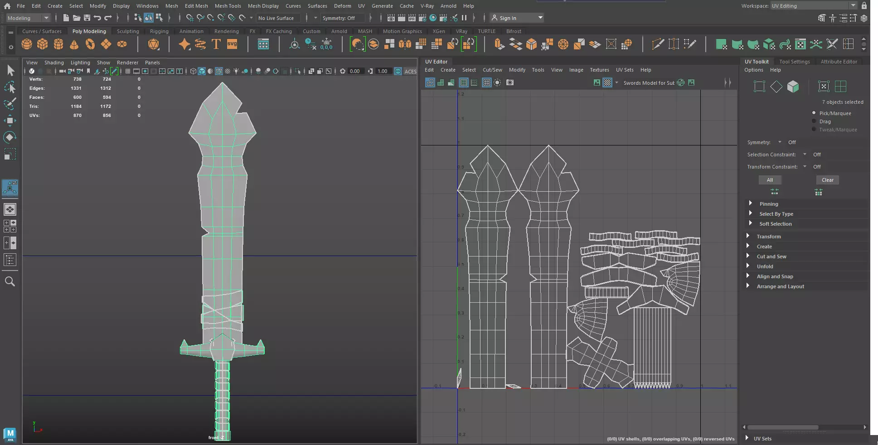The image size is (878, 445).
Task: Open the Cut/Sew menu in UV Editor
Action: pos(492,70)
